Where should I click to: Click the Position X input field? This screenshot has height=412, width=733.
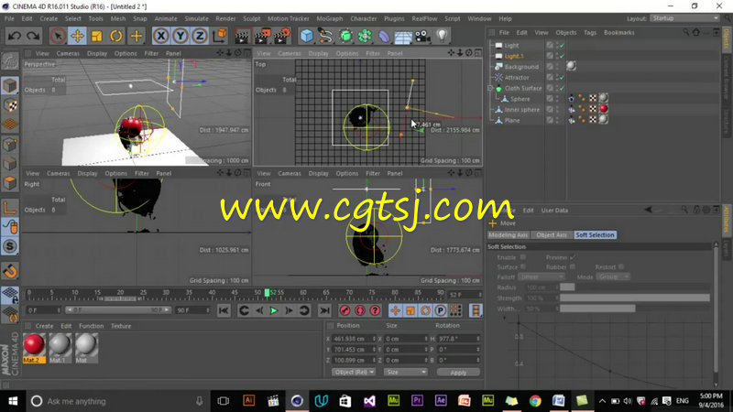(354, 339)
